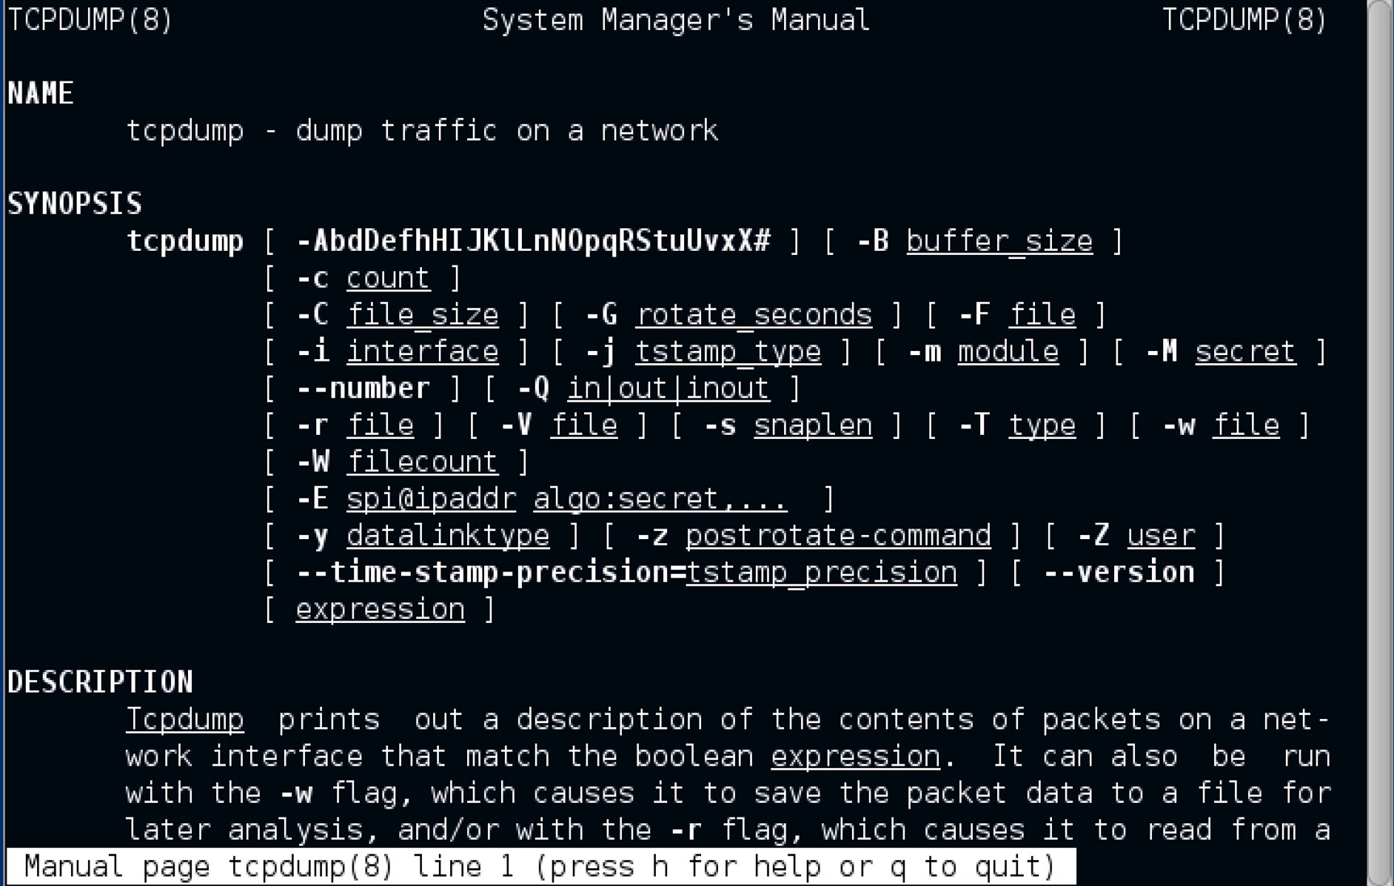Click underlined interface argument after -i
Image resolution: width=1394 pixels, height=886 pixels.
(x=422, y=352)
